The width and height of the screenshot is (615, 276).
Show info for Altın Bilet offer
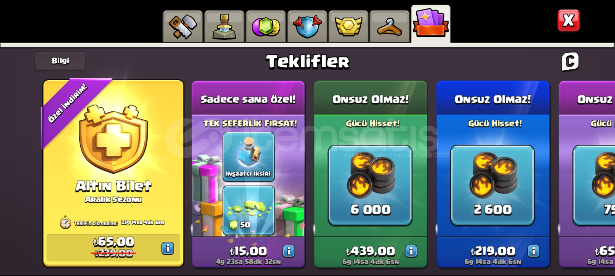coord(168,248)
